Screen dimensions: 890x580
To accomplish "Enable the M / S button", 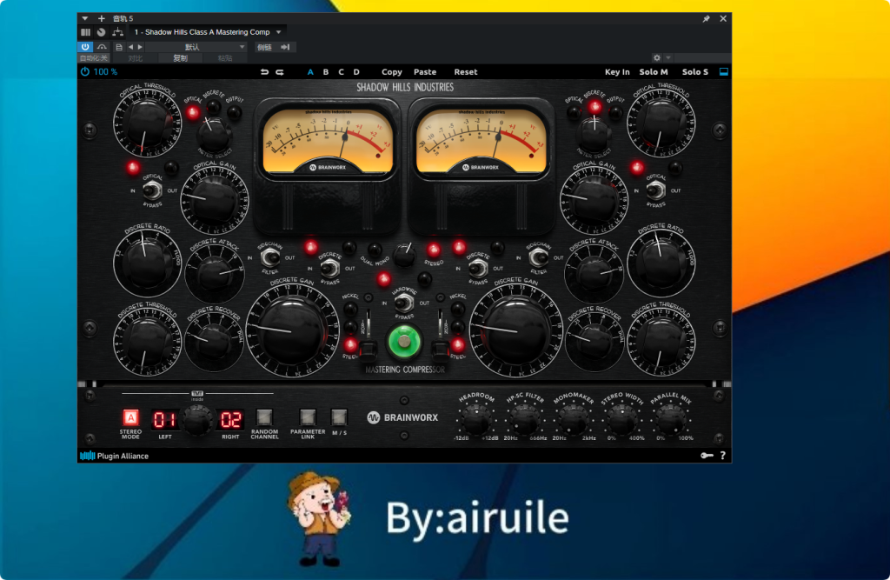I will pyautogui.click(x=339, y=417).
